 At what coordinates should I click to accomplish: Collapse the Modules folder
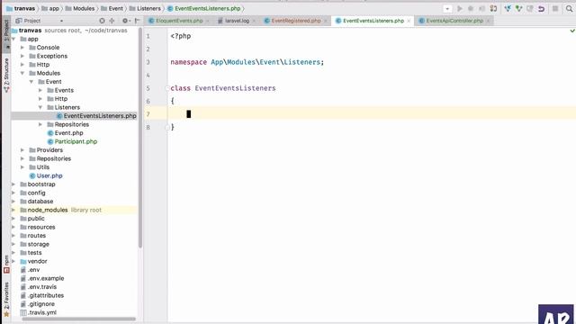point(22,73)
